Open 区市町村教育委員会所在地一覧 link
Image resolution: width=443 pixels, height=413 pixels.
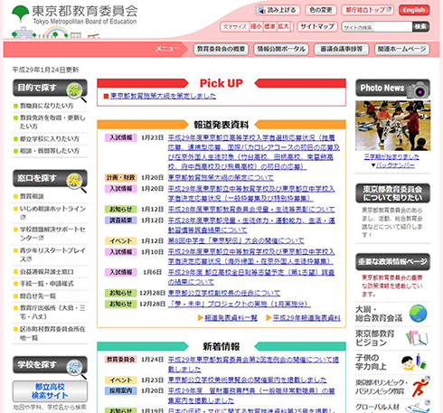tap(52, 333)
